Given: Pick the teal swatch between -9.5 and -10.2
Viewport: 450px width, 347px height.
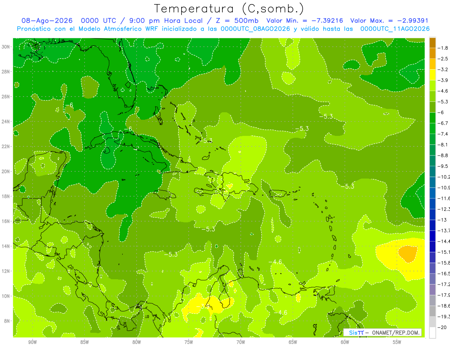Looking at the screenshot, I should coord(432,171).
